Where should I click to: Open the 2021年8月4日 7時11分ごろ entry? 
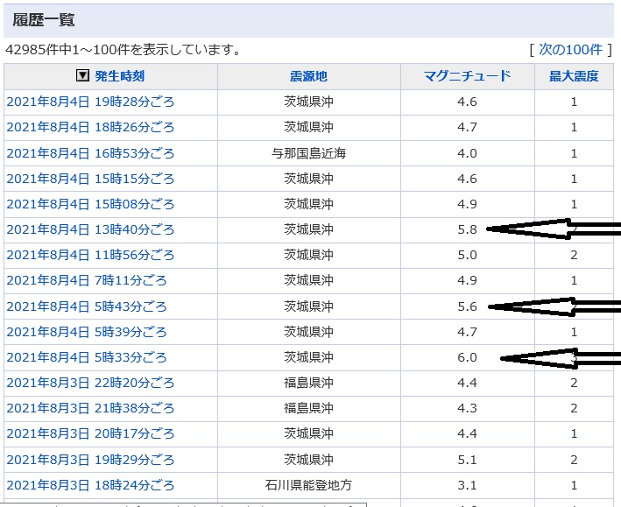[x=86, y=281]
